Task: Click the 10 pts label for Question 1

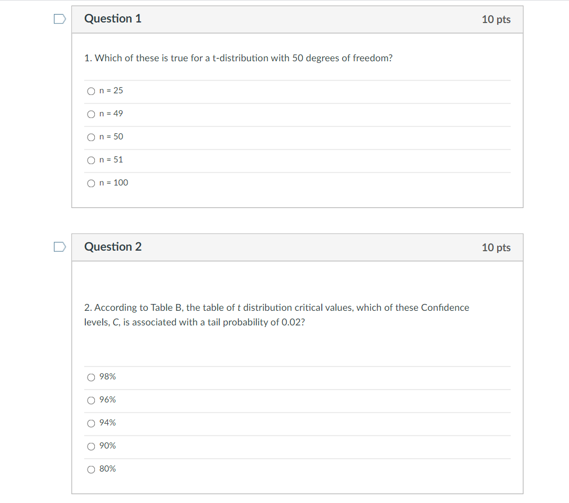Action: tap(496, 19)
